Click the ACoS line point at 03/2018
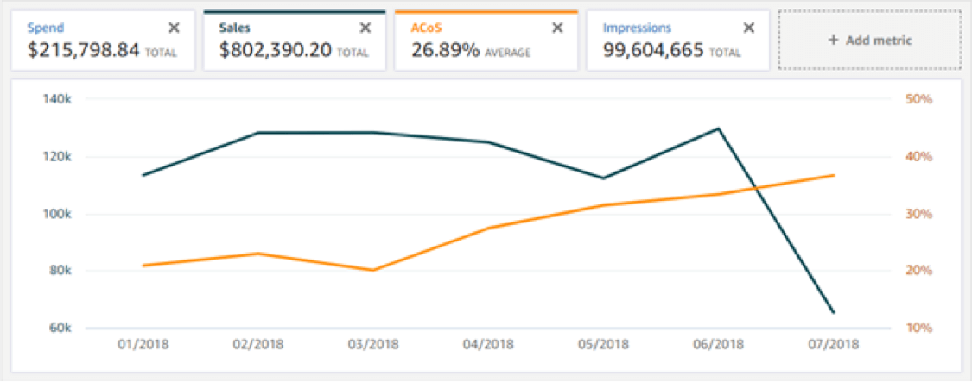Viewport: 972px width, 382px height. [x=373, y=270]
